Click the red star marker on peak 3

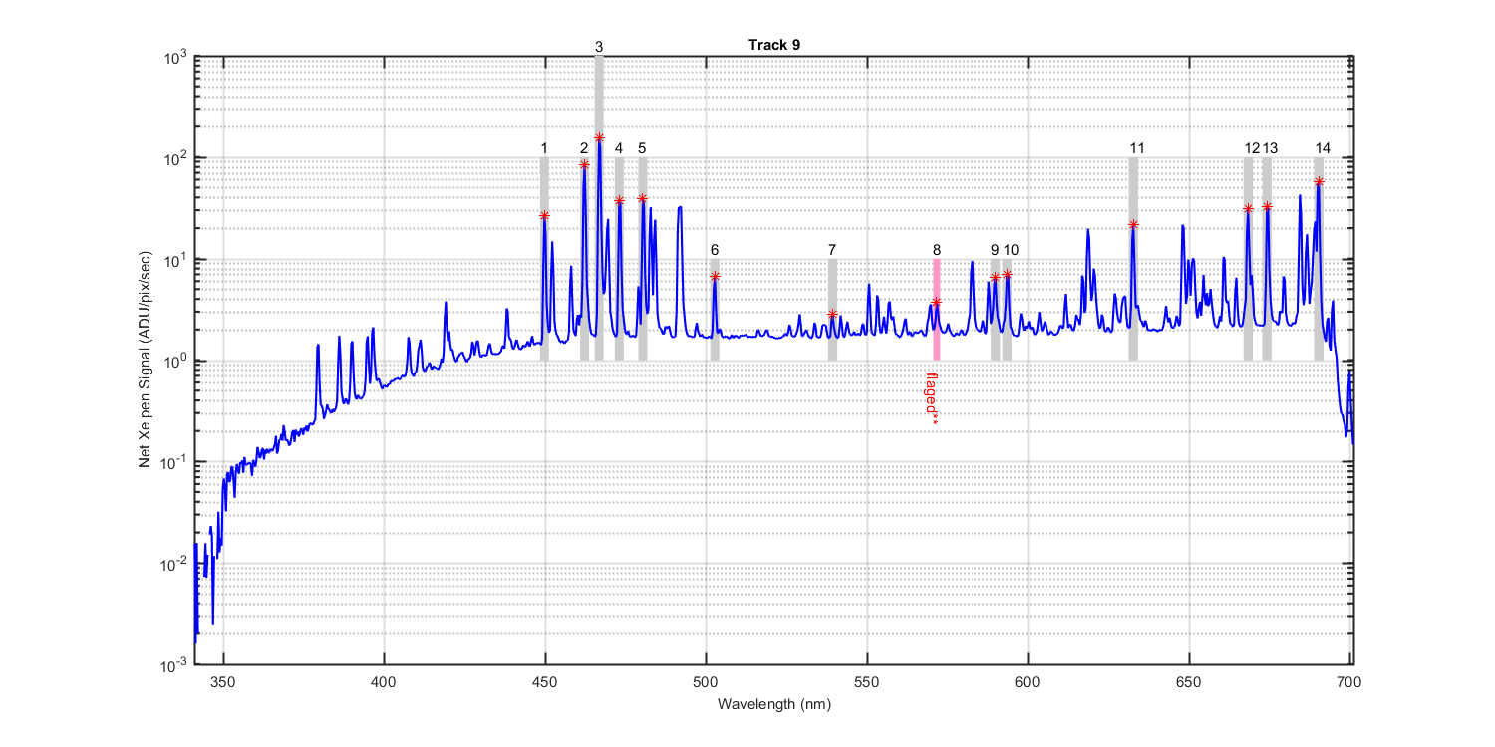(599, 137)
